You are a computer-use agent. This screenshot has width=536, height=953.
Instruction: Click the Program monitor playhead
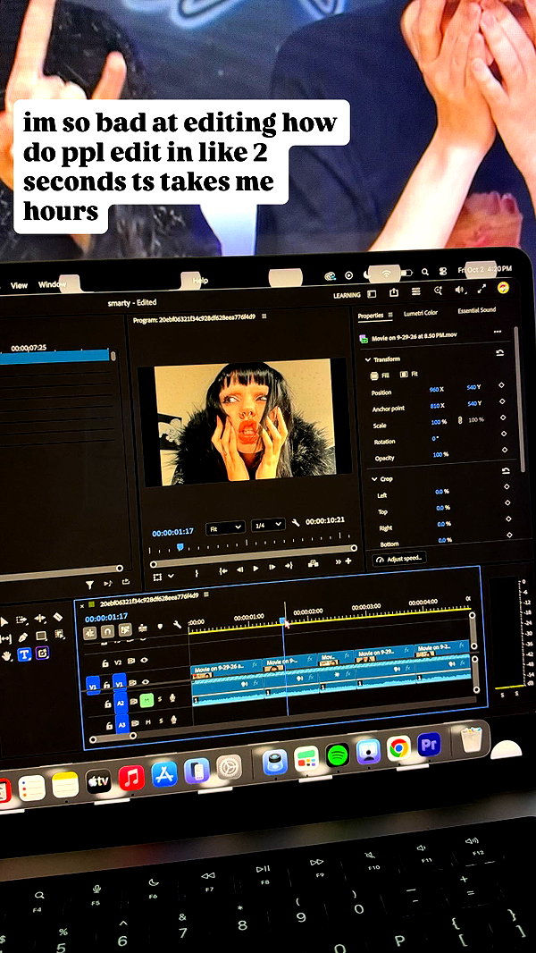click(x=180, y=547)
